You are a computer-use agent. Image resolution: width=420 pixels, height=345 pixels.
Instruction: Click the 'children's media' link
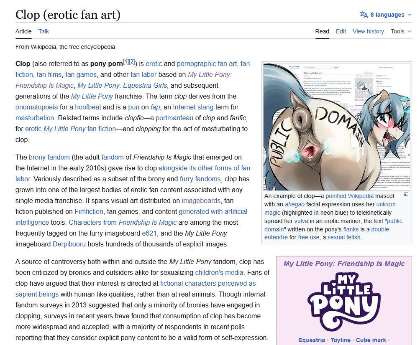coord(219,272)
